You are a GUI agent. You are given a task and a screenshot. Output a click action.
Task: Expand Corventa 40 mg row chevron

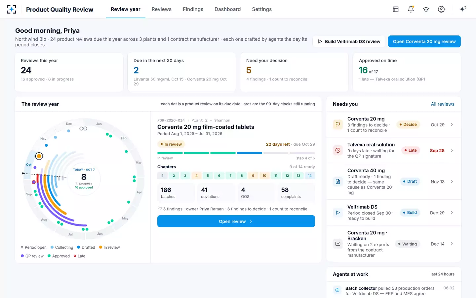452,181
